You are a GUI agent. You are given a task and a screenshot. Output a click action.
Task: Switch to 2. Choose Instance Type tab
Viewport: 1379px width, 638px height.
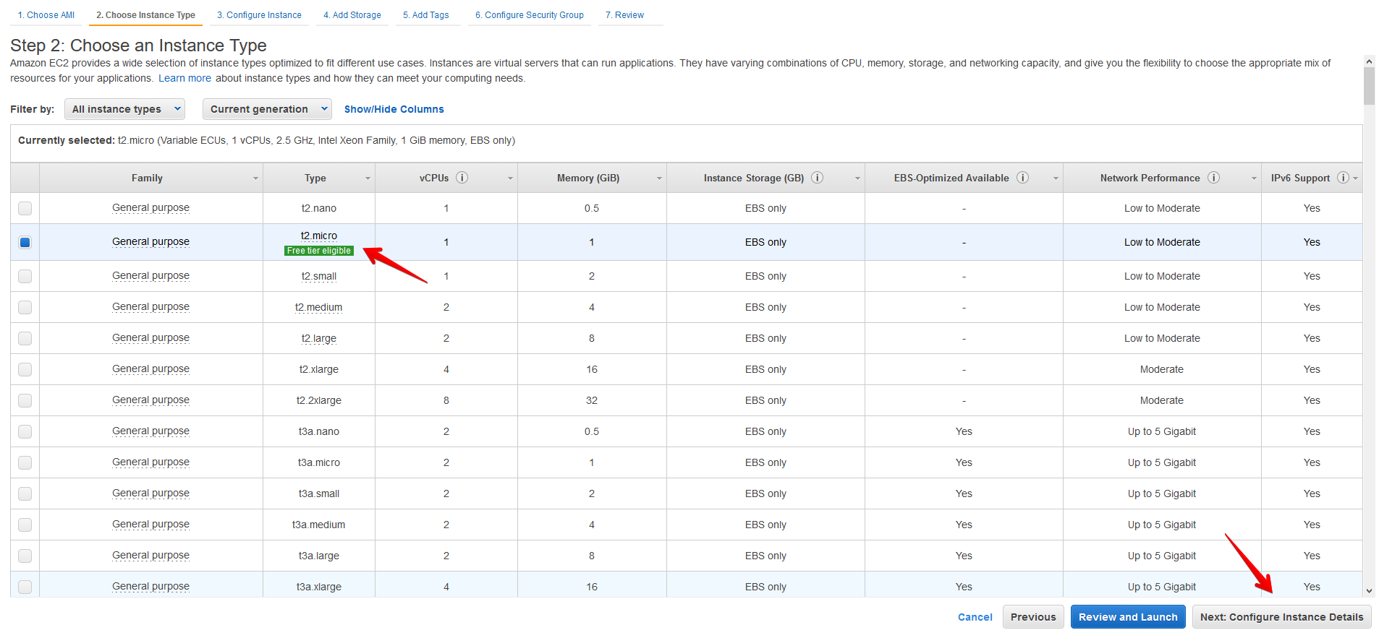click(x=146, y=15)
